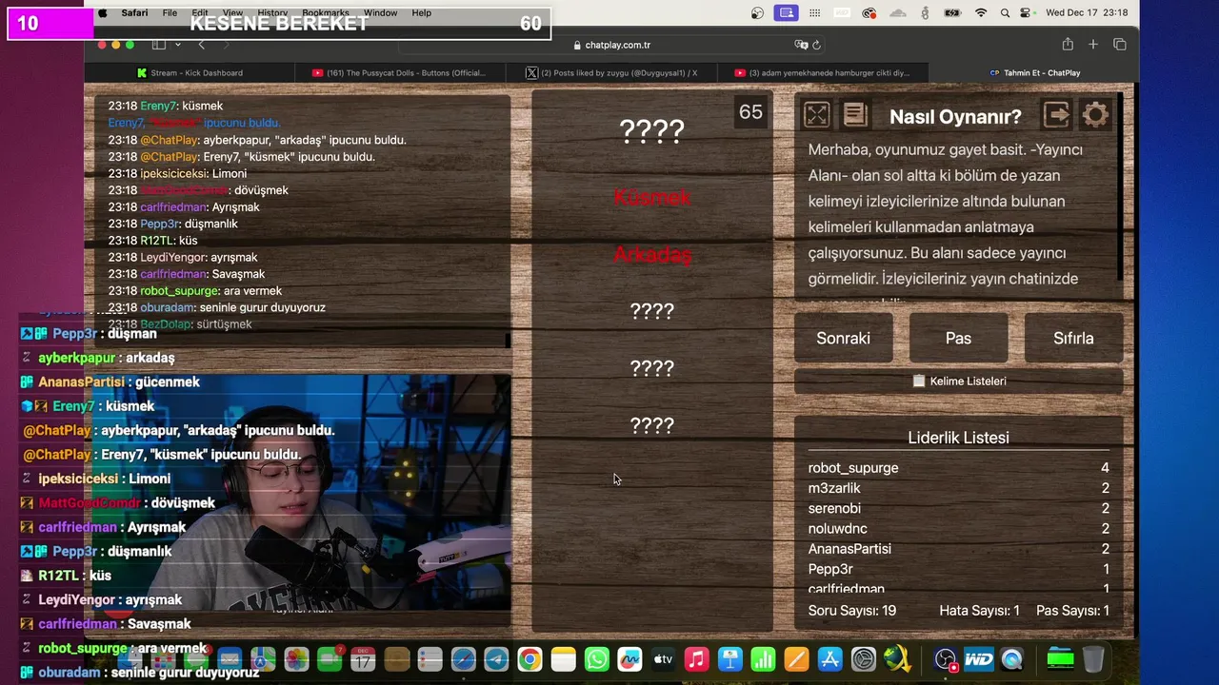1219x685 pixels.
Task: Toggle the Safari sidebar icon
Action: click(159, 45)
